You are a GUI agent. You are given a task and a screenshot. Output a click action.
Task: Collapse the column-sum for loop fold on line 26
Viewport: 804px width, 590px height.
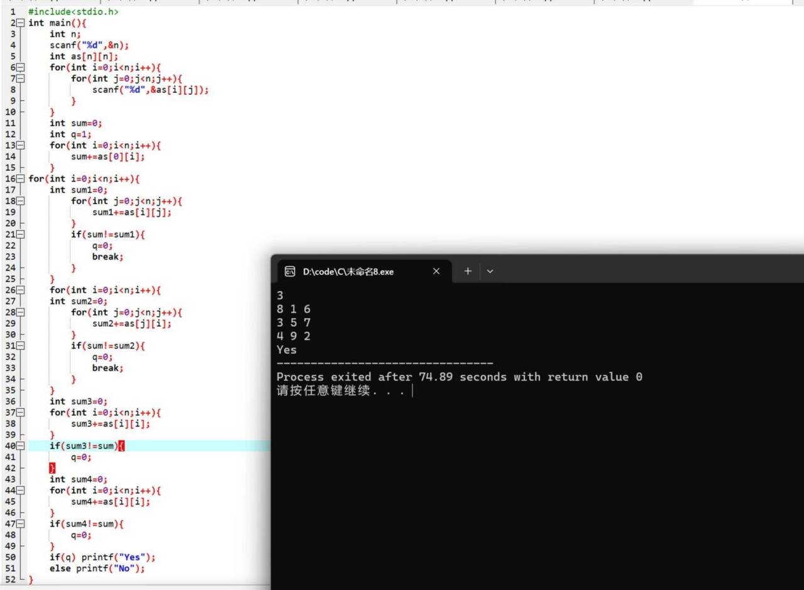(21, 290)
